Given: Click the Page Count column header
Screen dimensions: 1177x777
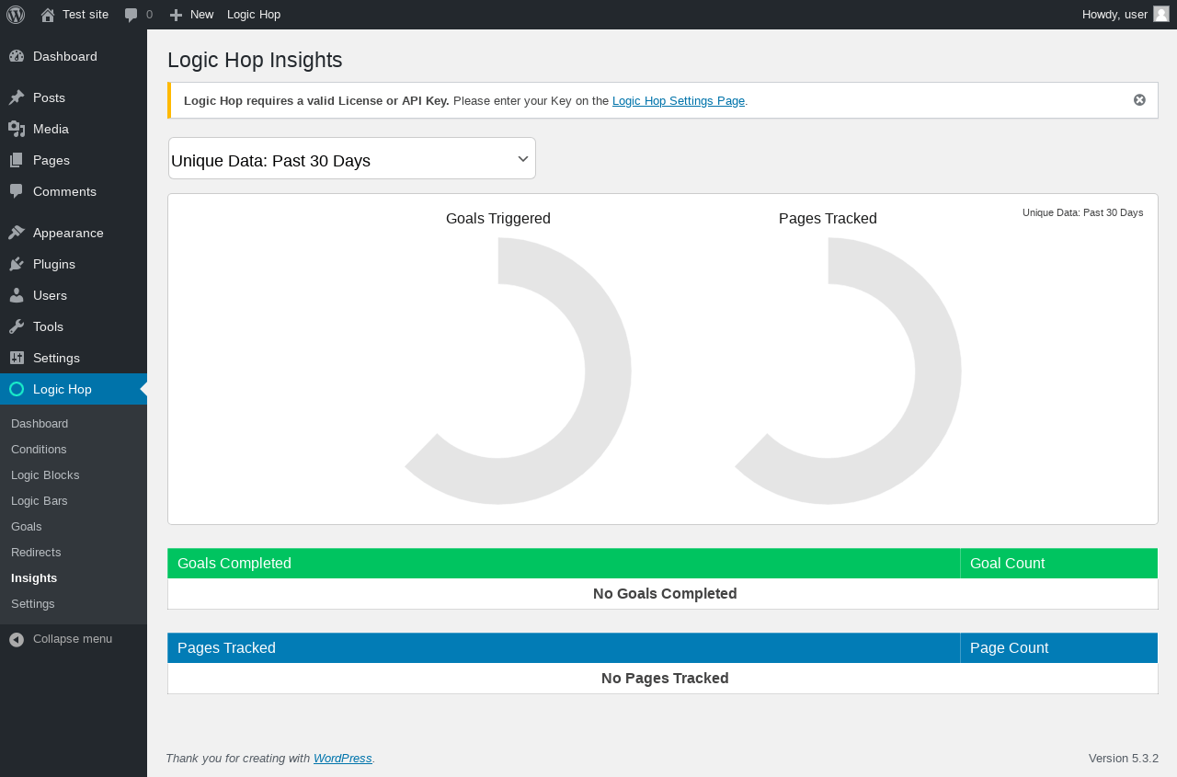Looking at the screenshot, I should click(x=1059, y=648).
